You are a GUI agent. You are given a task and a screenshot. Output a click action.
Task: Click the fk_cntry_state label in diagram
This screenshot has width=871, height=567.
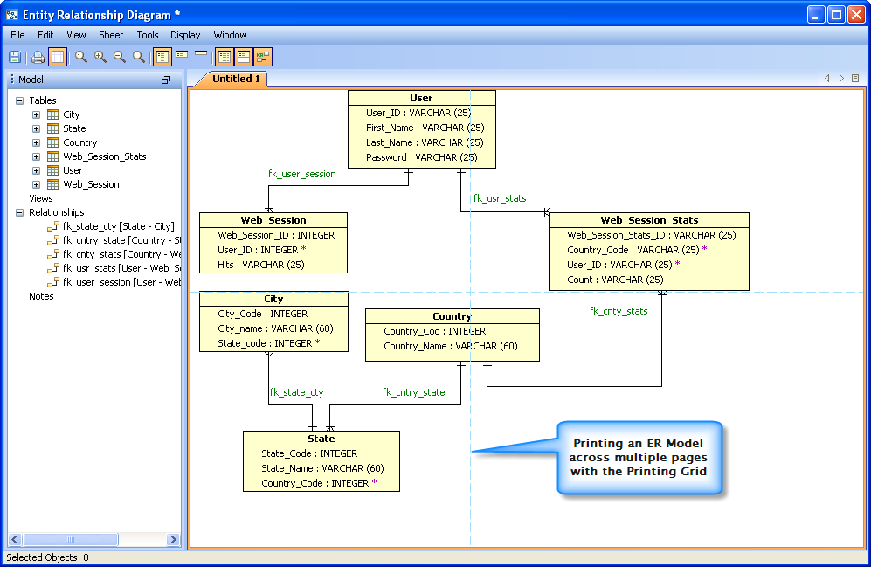(414, 392)
